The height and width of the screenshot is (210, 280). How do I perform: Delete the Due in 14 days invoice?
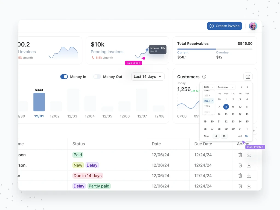pyautogui.click(x=240, y=176)
